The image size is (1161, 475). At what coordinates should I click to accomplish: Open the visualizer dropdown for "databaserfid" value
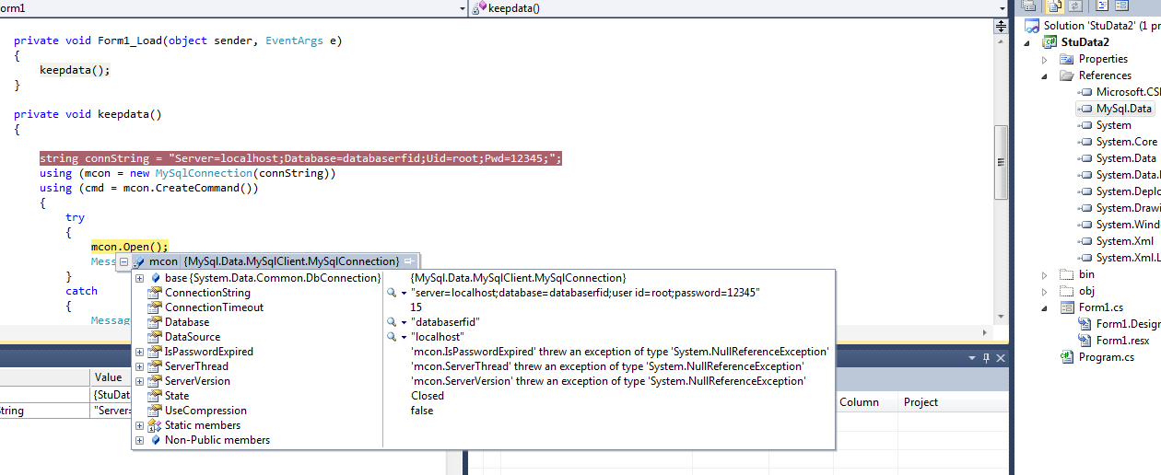pos(404,322)
